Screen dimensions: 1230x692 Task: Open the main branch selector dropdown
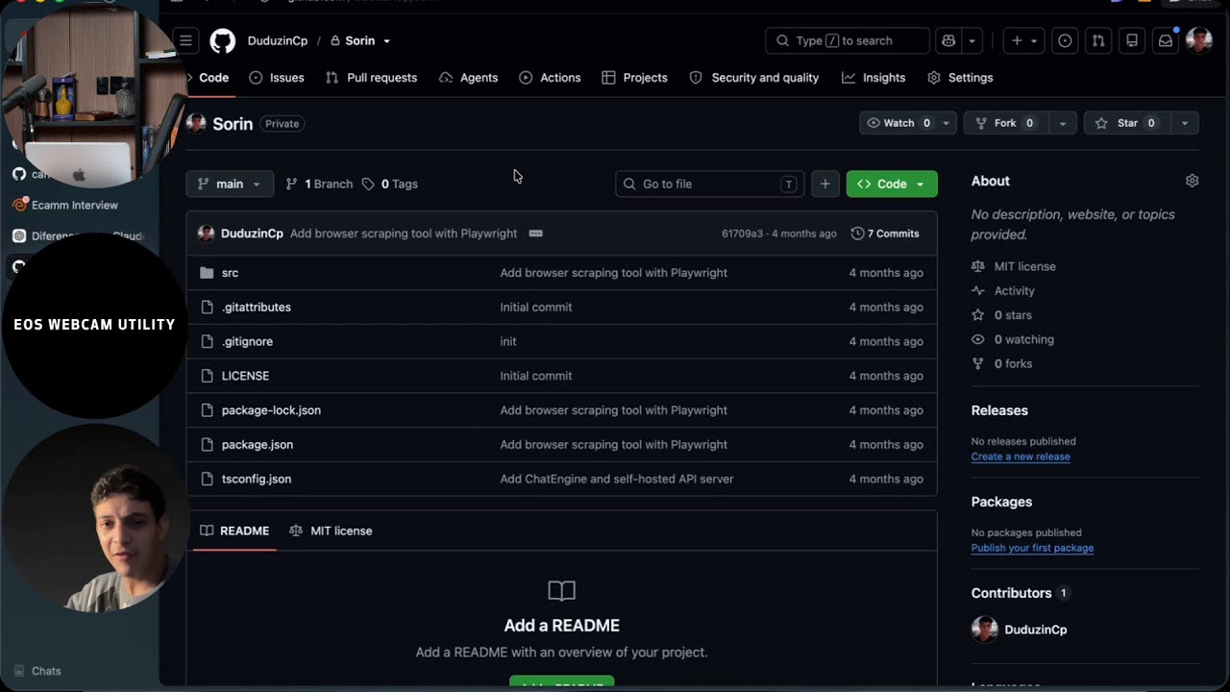230,184
